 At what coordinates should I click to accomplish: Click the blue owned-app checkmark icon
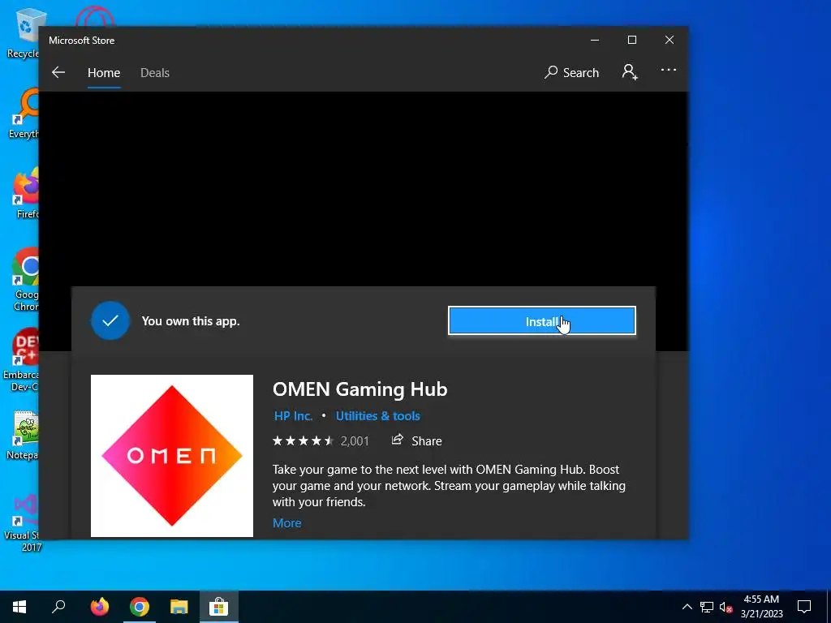[x=110, y=320]
